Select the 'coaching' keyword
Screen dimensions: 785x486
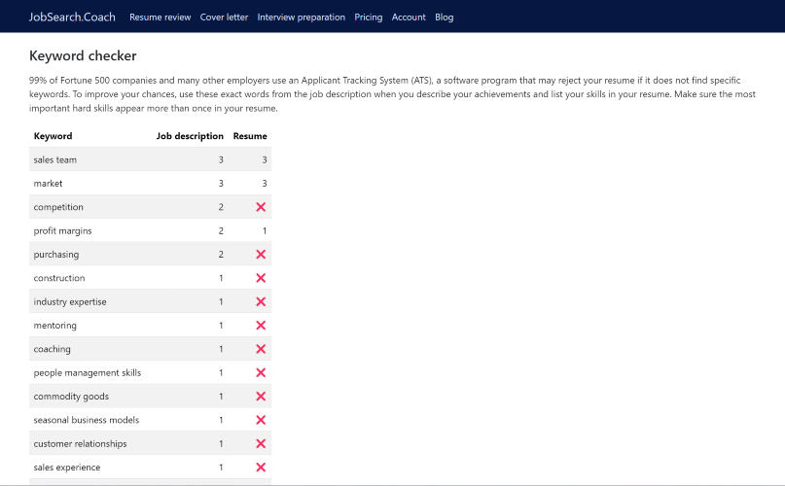pyautogui.click(x=53, y=349)
